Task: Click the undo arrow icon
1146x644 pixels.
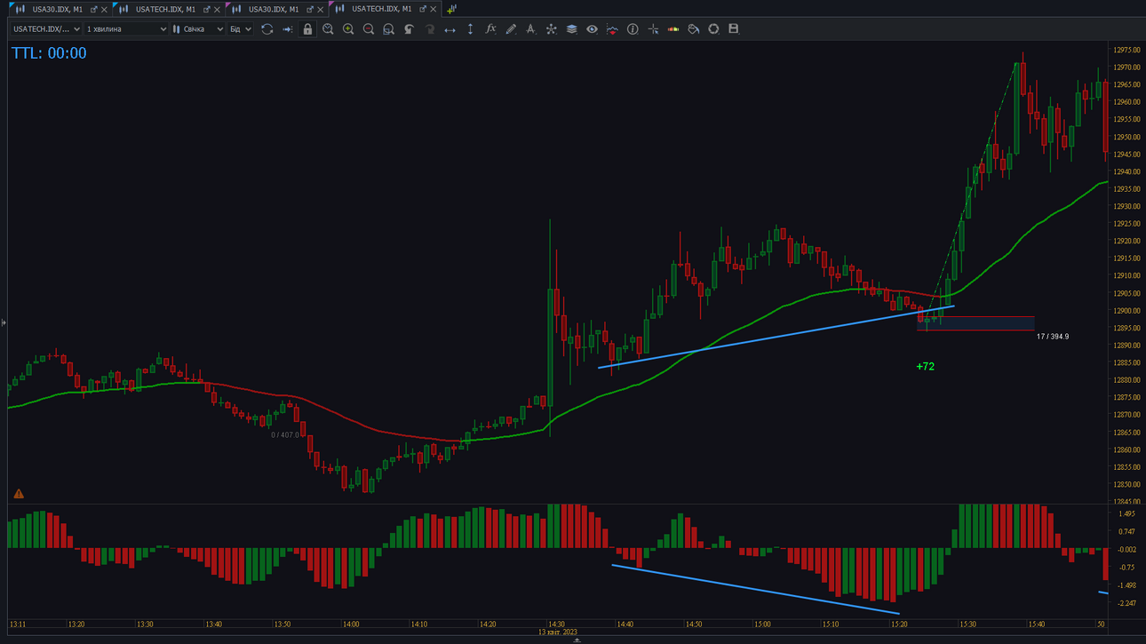Action: 409,29
